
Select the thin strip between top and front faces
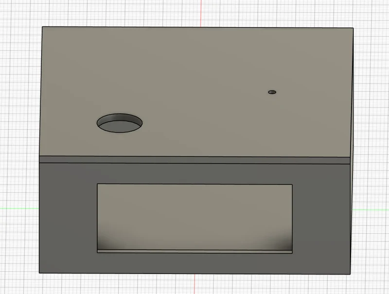[194, 160]
